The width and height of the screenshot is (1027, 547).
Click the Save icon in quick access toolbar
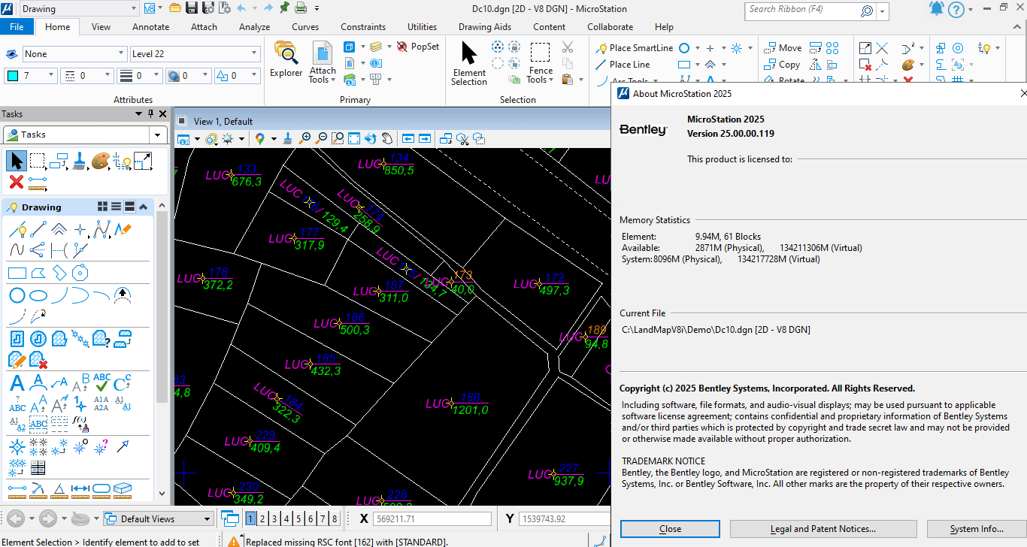(x=191, y=8)
